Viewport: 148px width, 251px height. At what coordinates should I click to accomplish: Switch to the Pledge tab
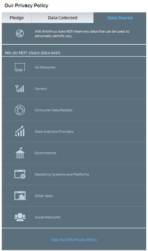[17, 18]
